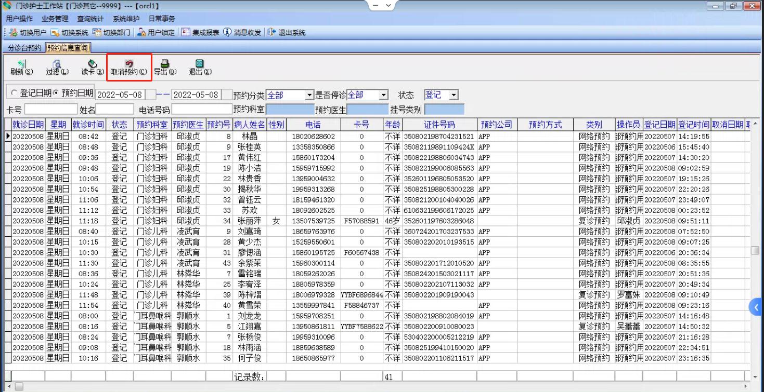Click the 切换用户 switch-user toolbar icon
Screen dimensions: 764x392
point(14,32)
